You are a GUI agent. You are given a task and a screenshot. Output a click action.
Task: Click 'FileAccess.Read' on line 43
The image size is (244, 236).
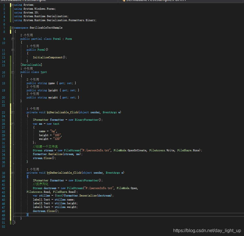pyautogui.click(x=38, y=192)
